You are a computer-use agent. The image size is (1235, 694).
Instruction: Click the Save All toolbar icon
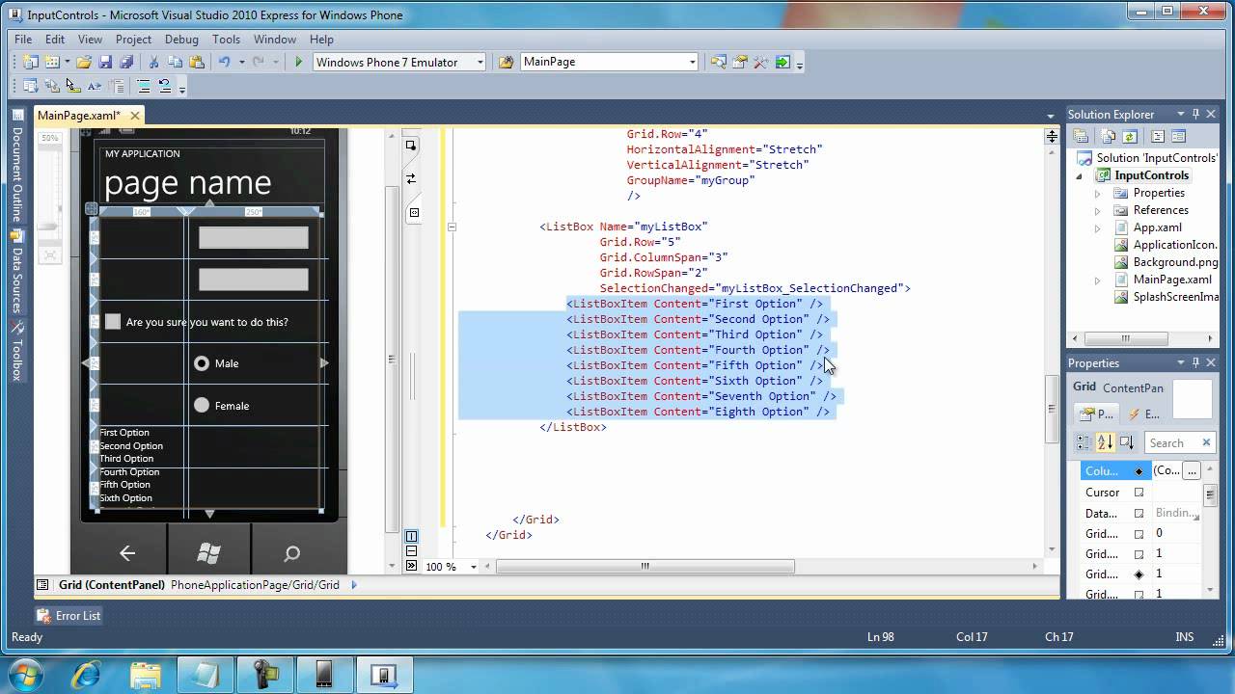click(126, 62)
